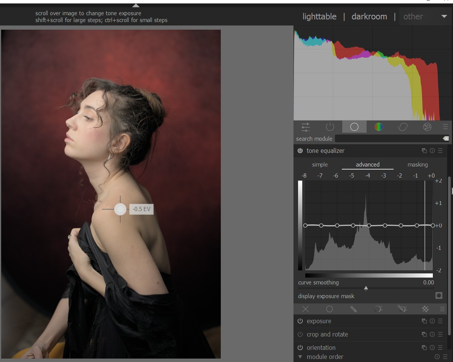Open crop and rotate presets menu
This screenshot has height=362, width=453.
point(440,334)
